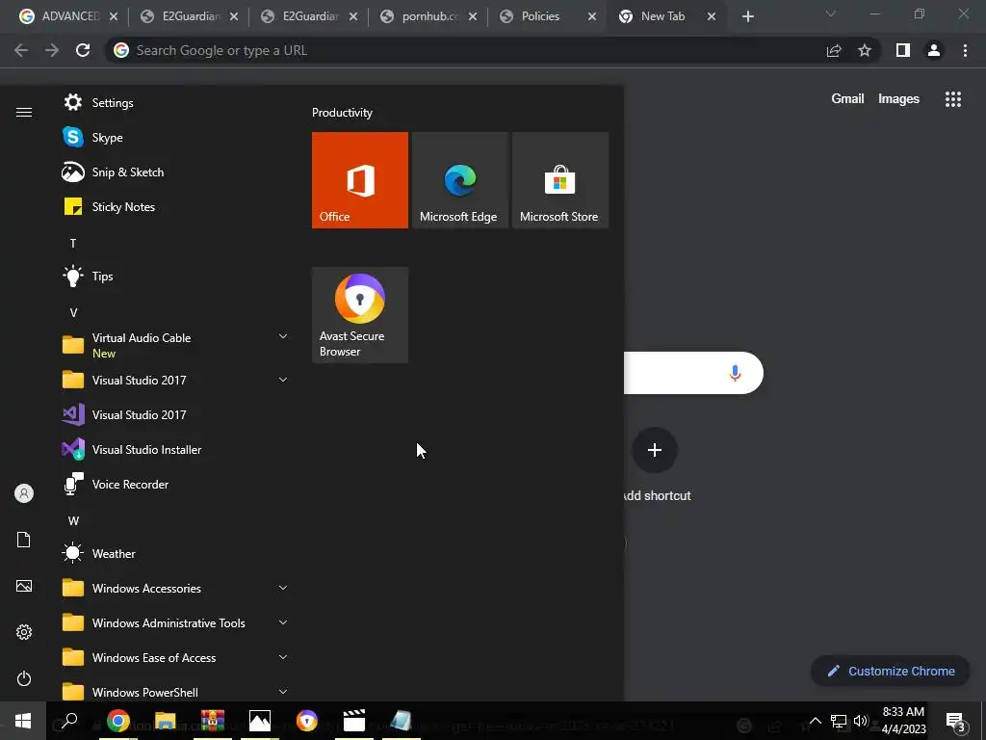Screen dimensions: 986x740
Task: Click the Power button in Start sidebar
Action: [x=24, y=678]
